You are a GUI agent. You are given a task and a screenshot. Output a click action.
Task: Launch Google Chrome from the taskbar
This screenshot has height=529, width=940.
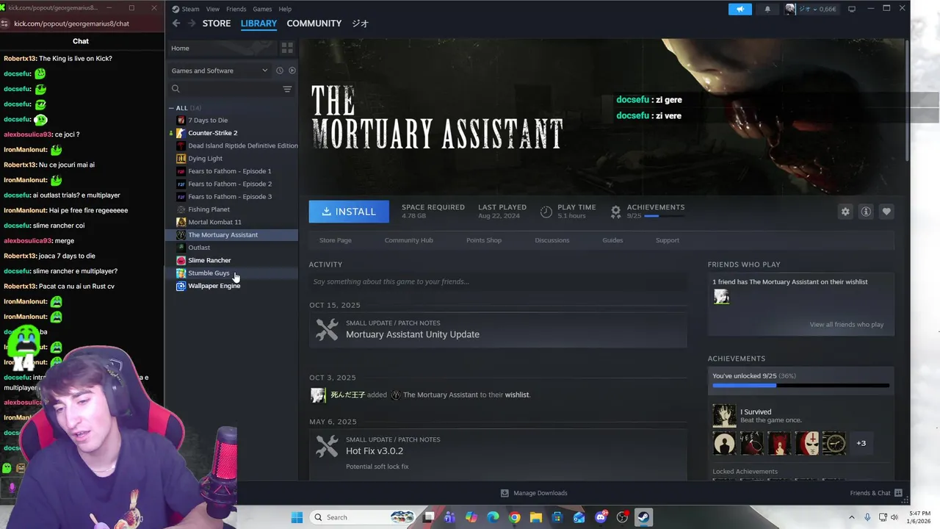514,517
